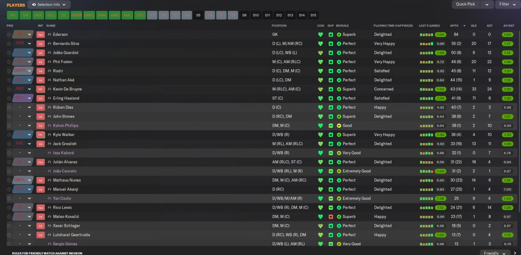Image resolution: width=521 pixels, height=255 pixels.
Task: Click the Last 5 Games form bars for Ederson
Action: coord(427,35)
